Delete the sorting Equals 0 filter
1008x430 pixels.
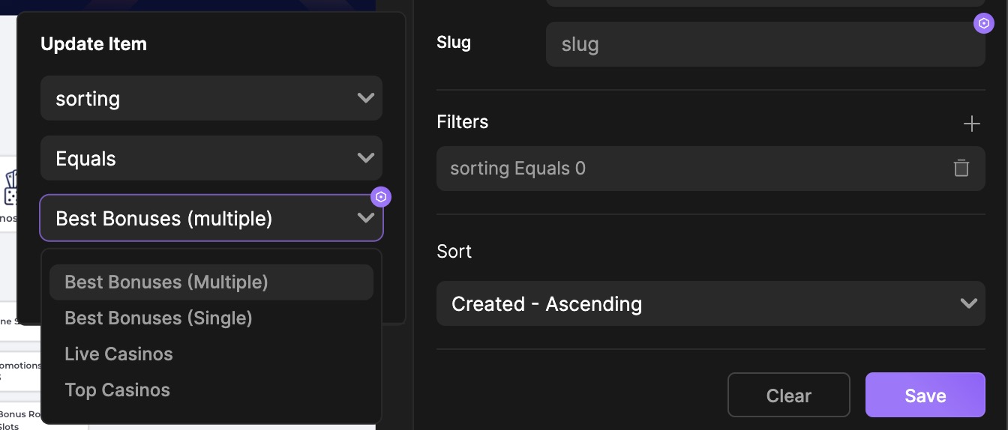tap(961, 168)
